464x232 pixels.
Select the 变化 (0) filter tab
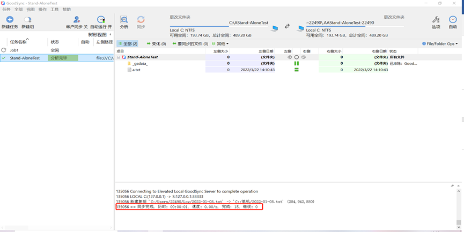pos(156,44)
